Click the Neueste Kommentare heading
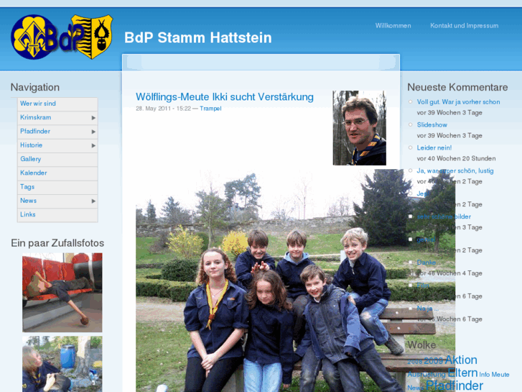This screenshot has width=522, height=392. 457,88
